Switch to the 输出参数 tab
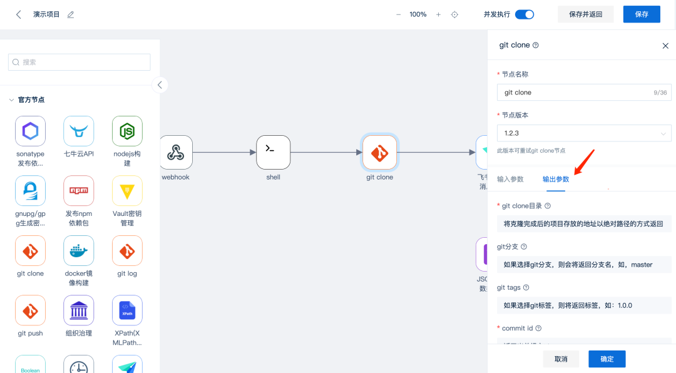 [556, 180]
